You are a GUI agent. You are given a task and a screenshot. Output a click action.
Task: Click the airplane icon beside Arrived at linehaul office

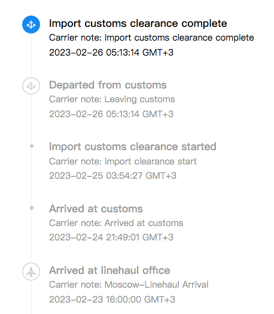(31, 272)
